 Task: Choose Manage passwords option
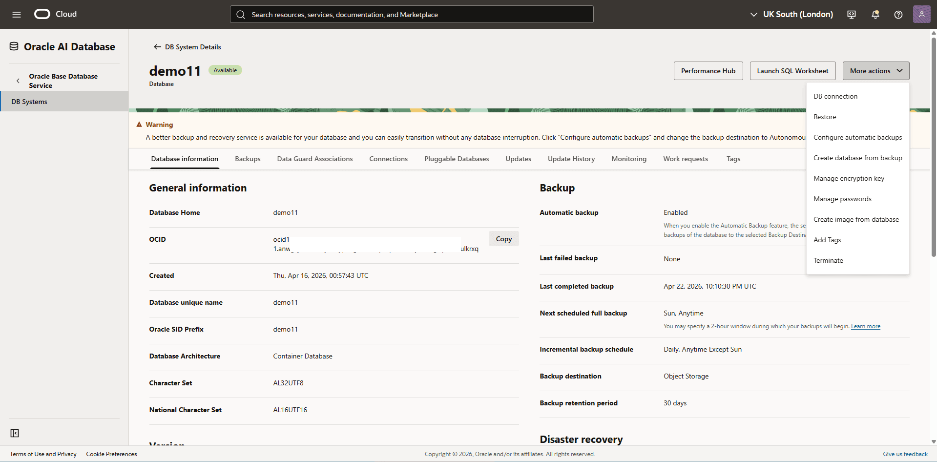click(857, 199)
